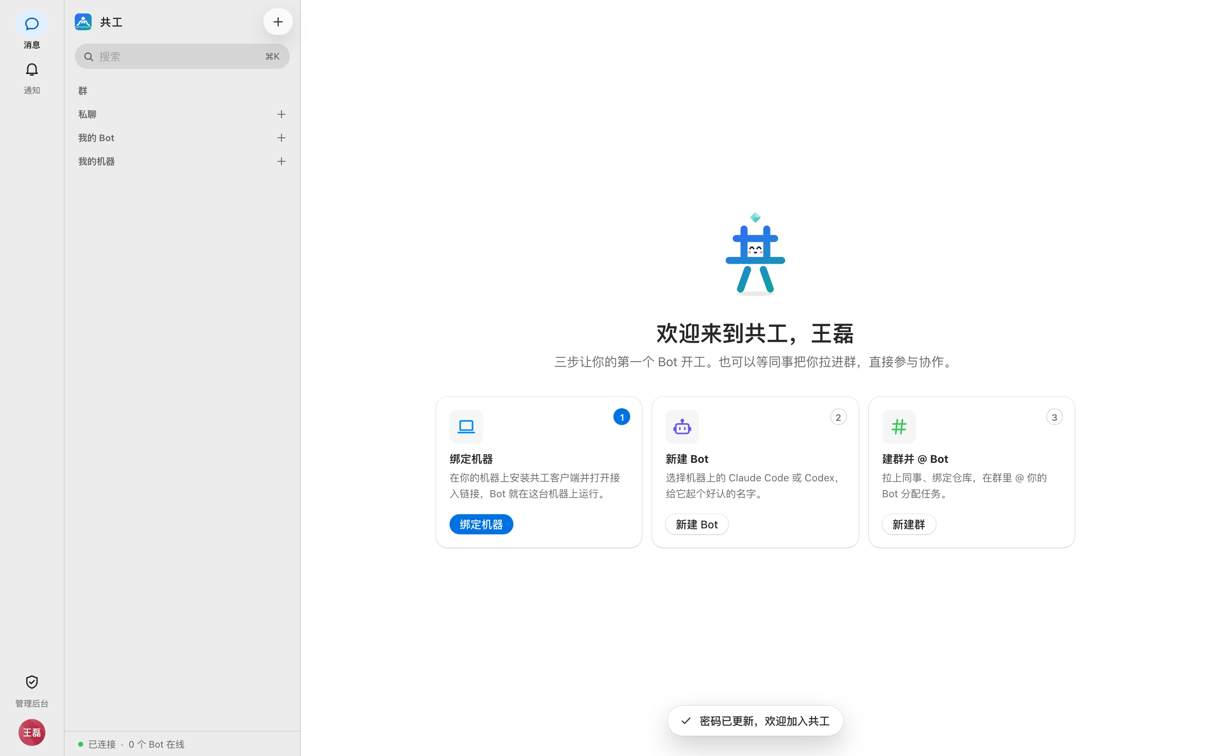
Task: Click the 密码已更新，欢迎加入共工 toast
Action: coord(755,720)
